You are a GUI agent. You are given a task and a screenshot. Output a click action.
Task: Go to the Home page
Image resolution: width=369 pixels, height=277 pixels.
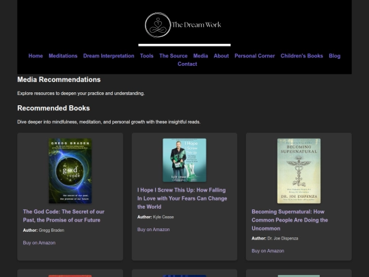coord(36,56)
